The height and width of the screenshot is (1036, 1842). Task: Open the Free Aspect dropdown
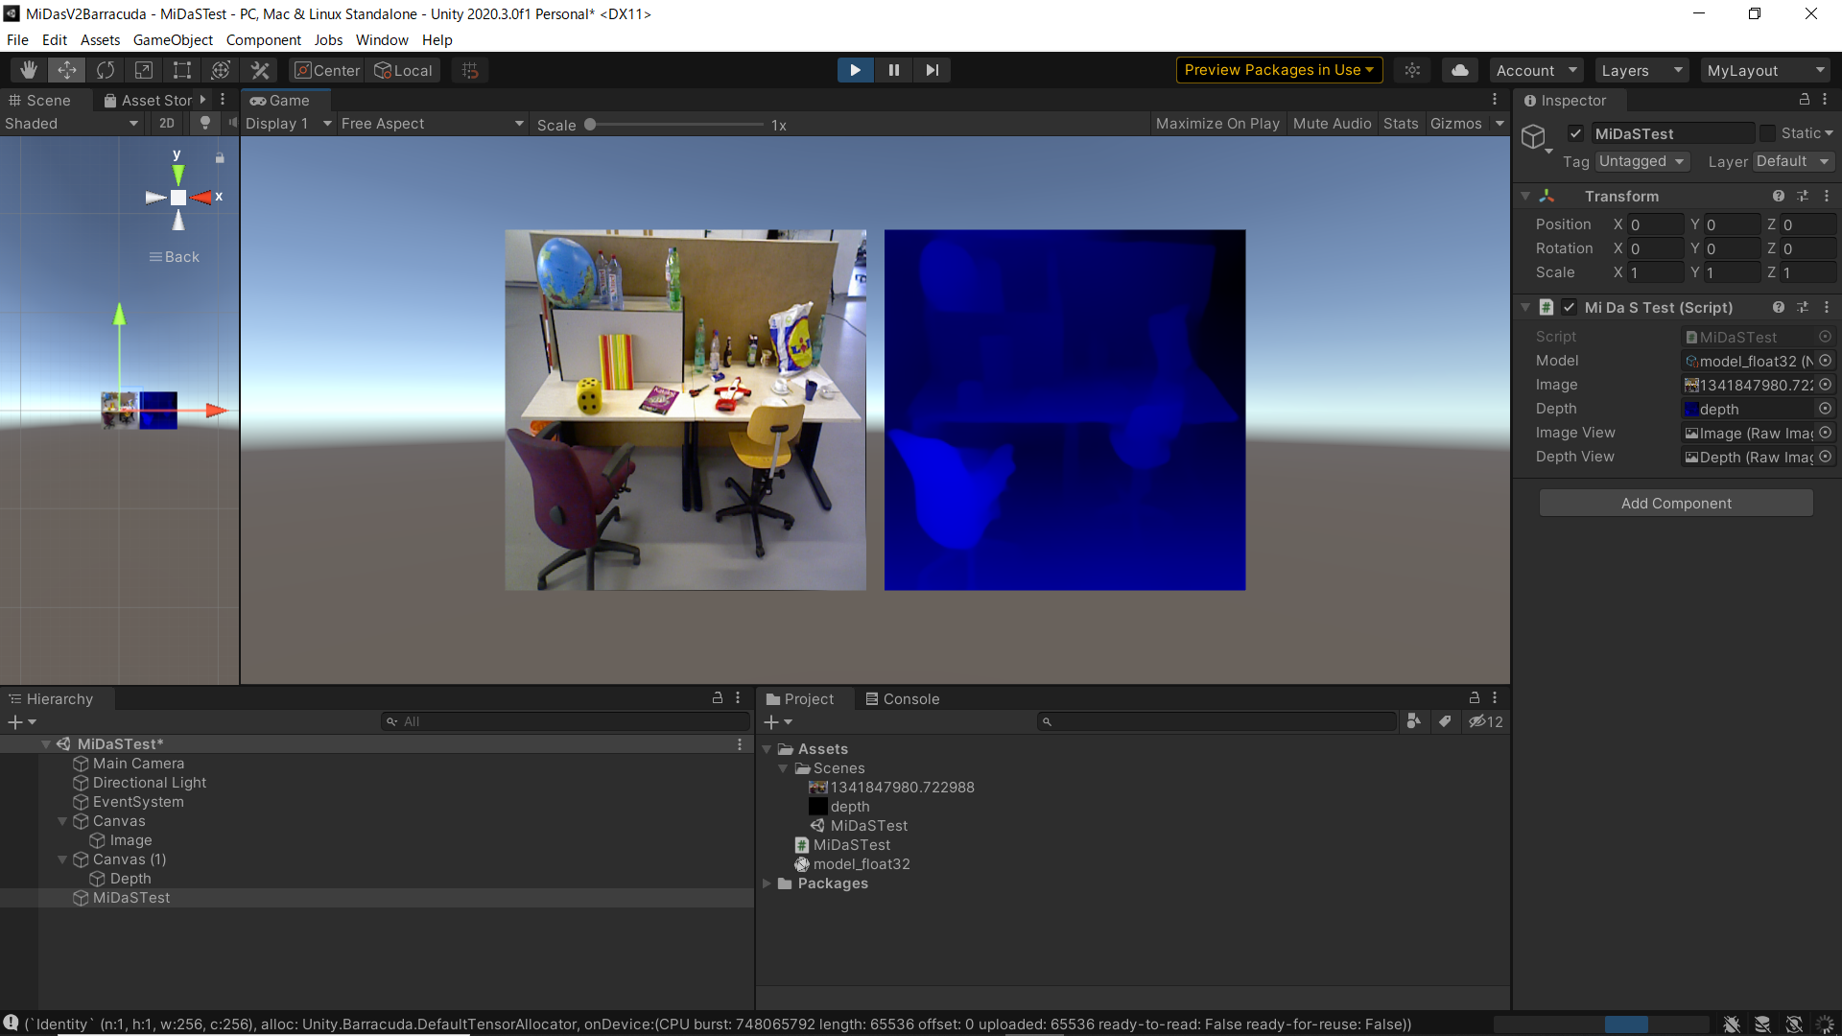(x=430, y=123)
